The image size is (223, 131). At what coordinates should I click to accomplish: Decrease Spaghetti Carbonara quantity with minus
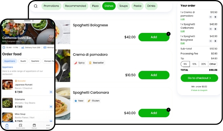tap(211, 29)
